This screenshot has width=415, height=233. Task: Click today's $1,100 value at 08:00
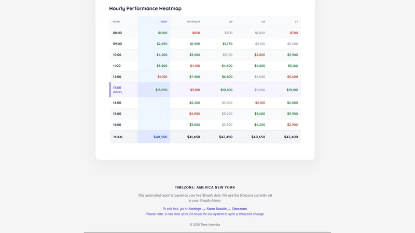(x=162, y=33)
